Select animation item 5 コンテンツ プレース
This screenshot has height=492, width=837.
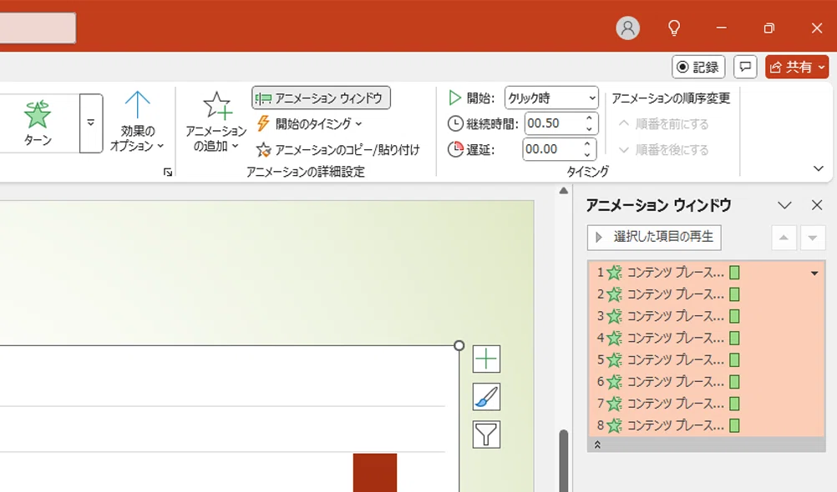(x=706, y=359)
